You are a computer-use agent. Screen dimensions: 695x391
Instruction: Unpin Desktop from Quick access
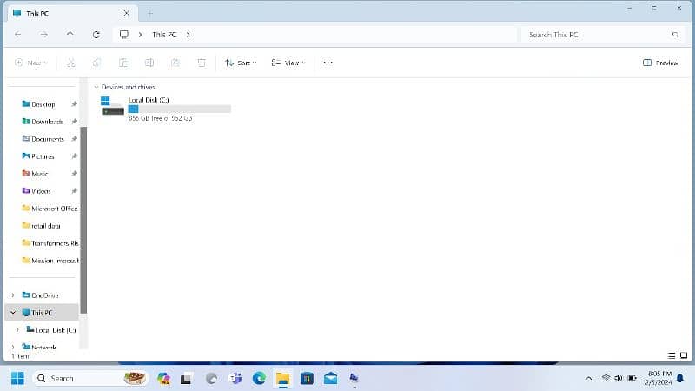[x=75, y=104]
